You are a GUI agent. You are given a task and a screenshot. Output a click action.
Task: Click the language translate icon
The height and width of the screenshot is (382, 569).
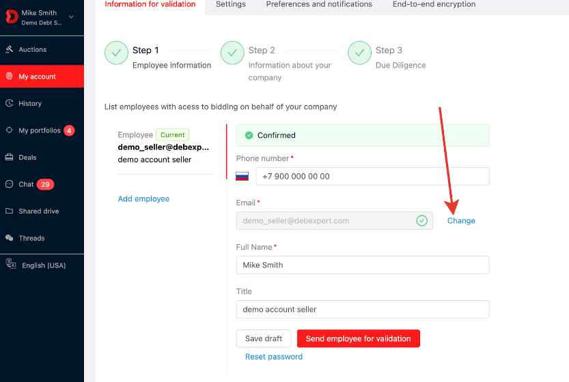point(11,263)
